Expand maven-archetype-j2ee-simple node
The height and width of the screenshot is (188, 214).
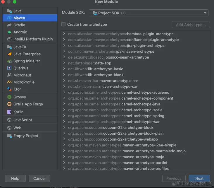[x=64, y=145]
